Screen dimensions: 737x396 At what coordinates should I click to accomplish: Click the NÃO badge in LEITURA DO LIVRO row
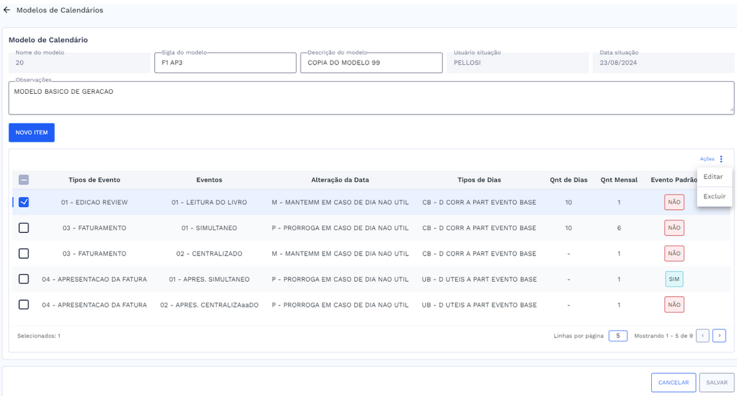[674, 202]
